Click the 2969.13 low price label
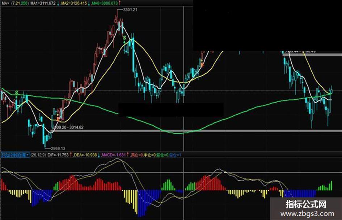342x220 pixels. coord(58,148)
